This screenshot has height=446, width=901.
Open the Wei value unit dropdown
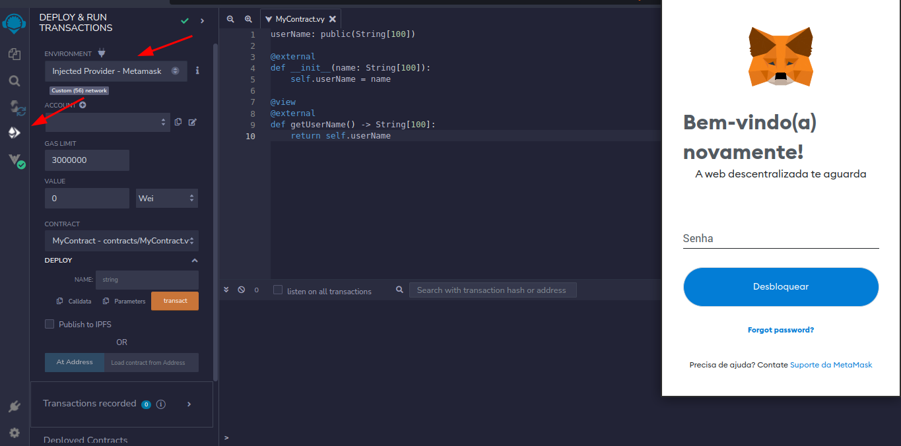tap(166, 198)
